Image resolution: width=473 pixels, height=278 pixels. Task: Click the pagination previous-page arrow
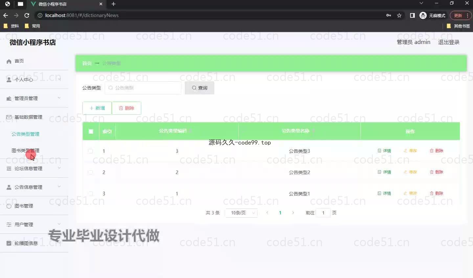point(267,213)
